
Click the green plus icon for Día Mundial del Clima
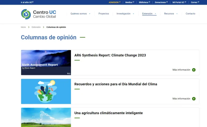tap(194, 99)
